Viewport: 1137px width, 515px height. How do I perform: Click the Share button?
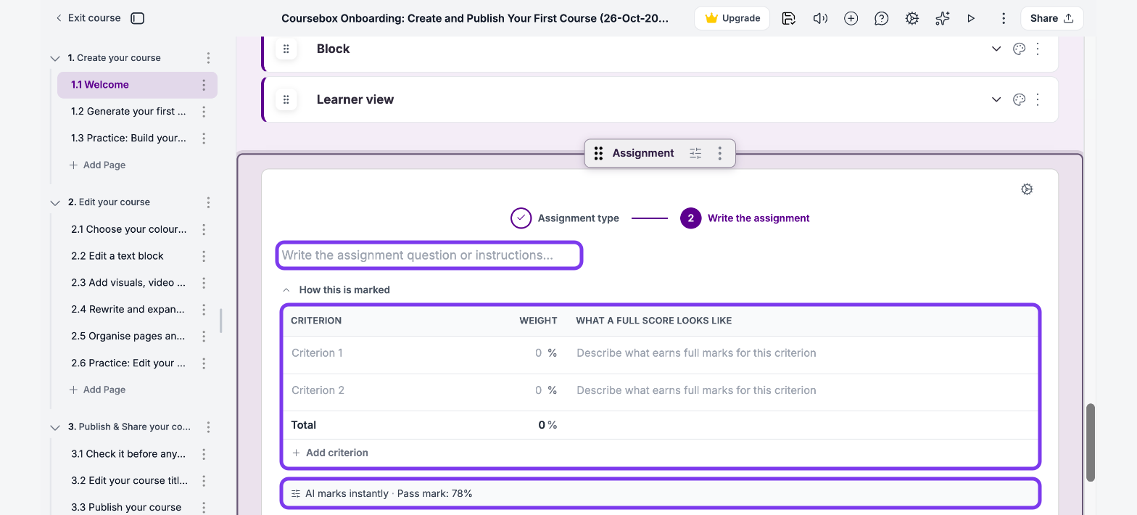[x=1052, y=18]
